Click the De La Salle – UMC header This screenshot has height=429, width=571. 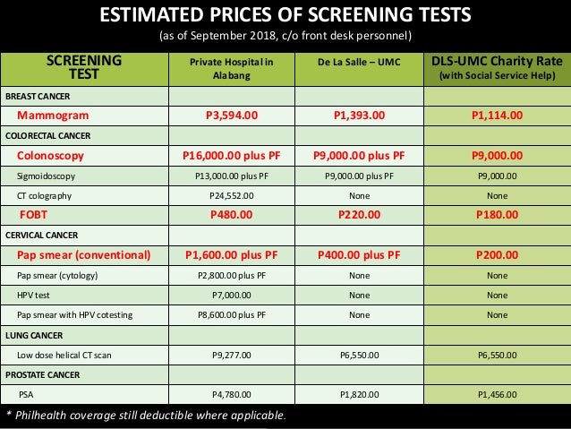coord(359,62)
